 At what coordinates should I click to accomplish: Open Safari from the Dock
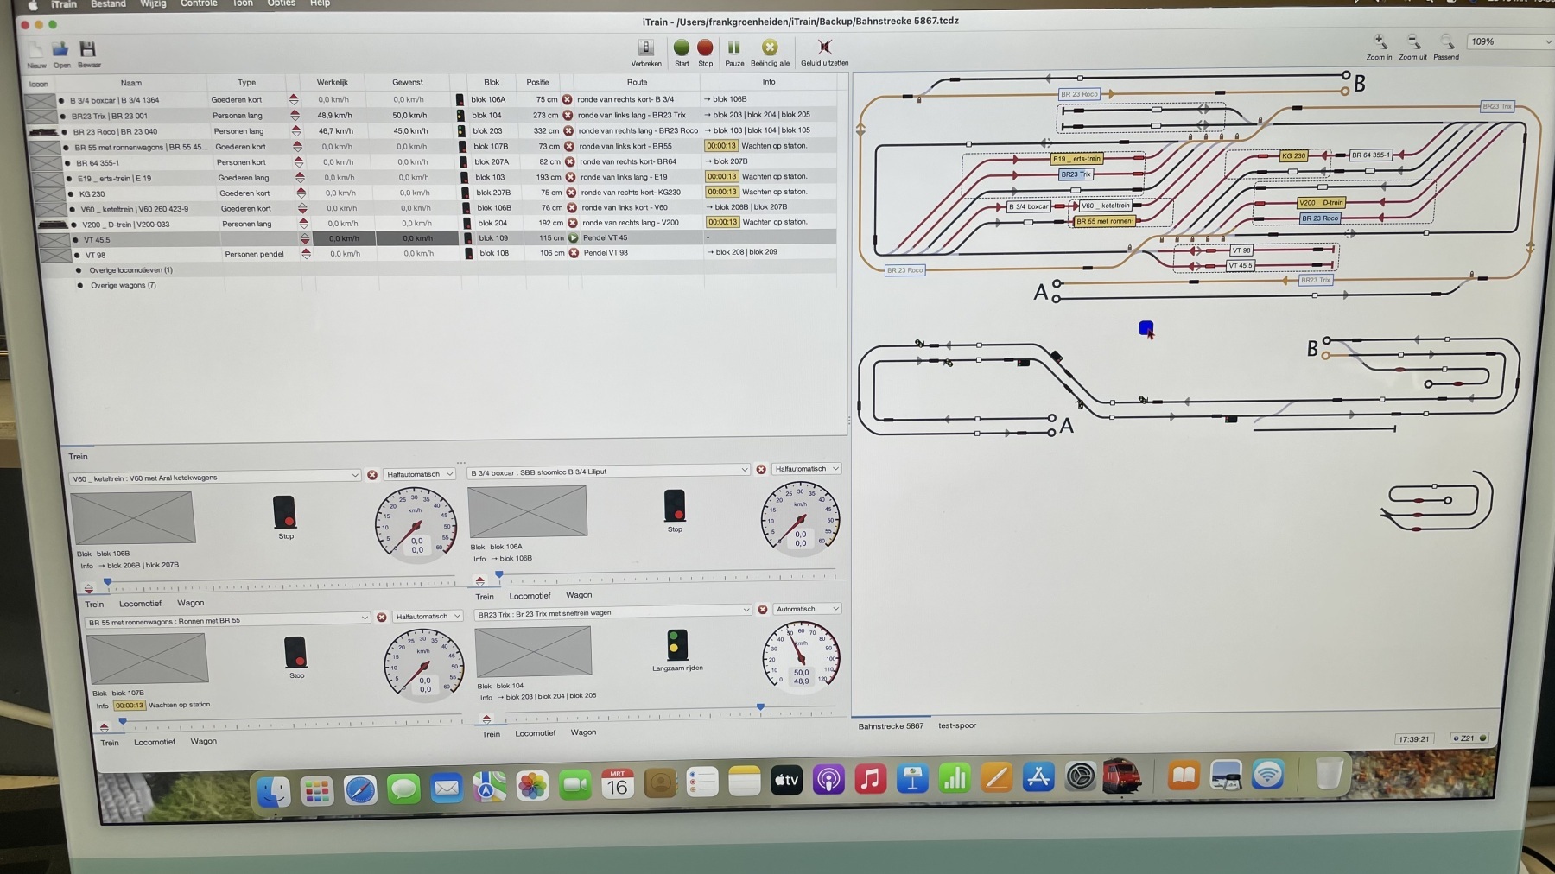(x=360, y=788)
